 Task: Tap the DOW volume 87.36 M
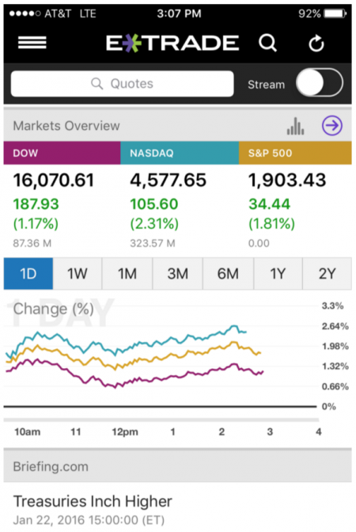pyautogui.click(x=32, y=243)
